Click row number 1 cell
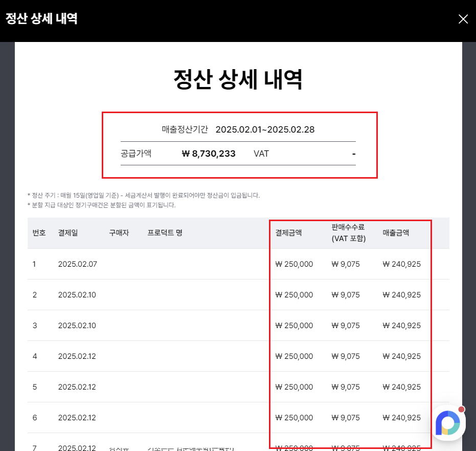This screenshot has width=476, height=451. (34, 264)
